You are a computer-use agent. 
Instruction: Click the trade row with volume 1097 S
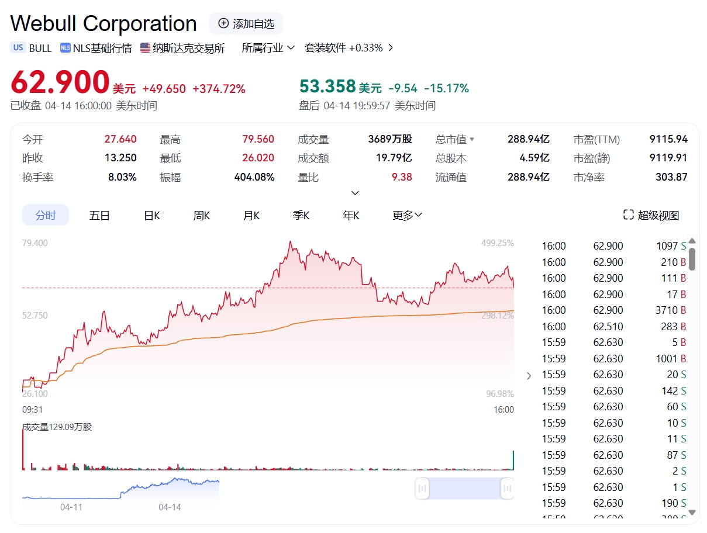[613, 246]
